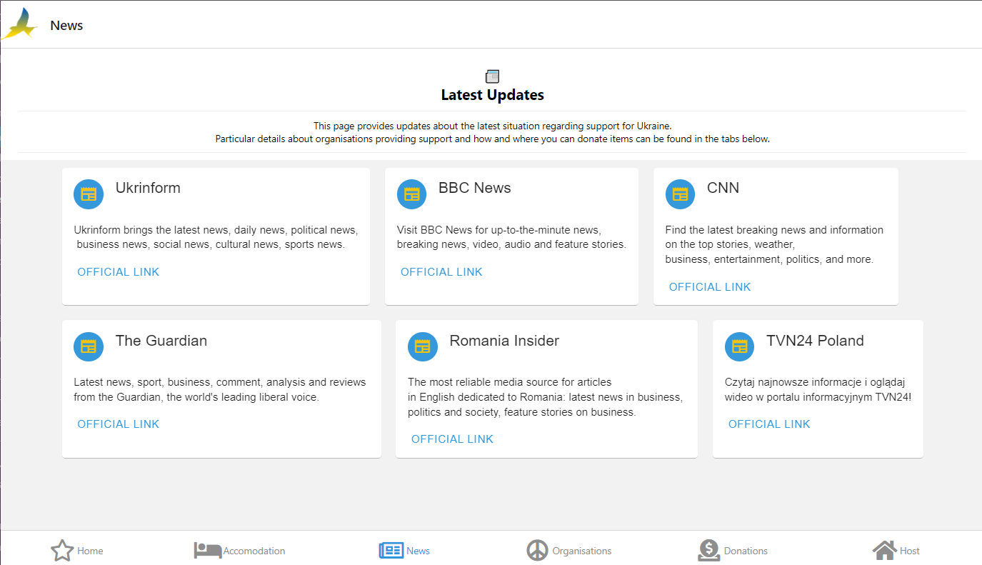Open CNN's OFFICIAL LINK
Screen dimensions: 982x565
click(710, 287)
